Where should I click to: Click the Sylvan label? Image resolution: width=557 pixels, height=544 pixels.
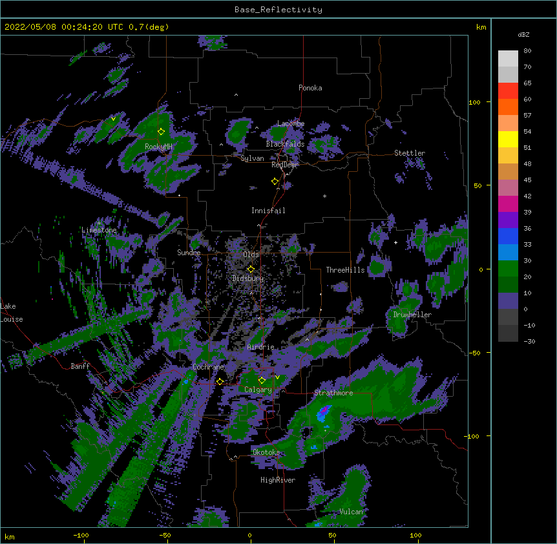coord(252,158)
